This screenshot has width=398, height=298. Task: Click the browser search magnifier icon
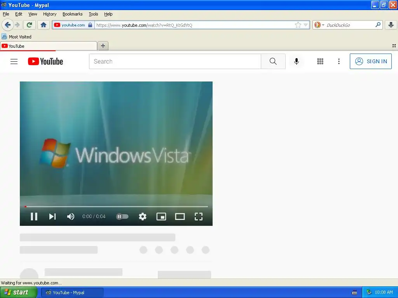[x=378, y=25]
